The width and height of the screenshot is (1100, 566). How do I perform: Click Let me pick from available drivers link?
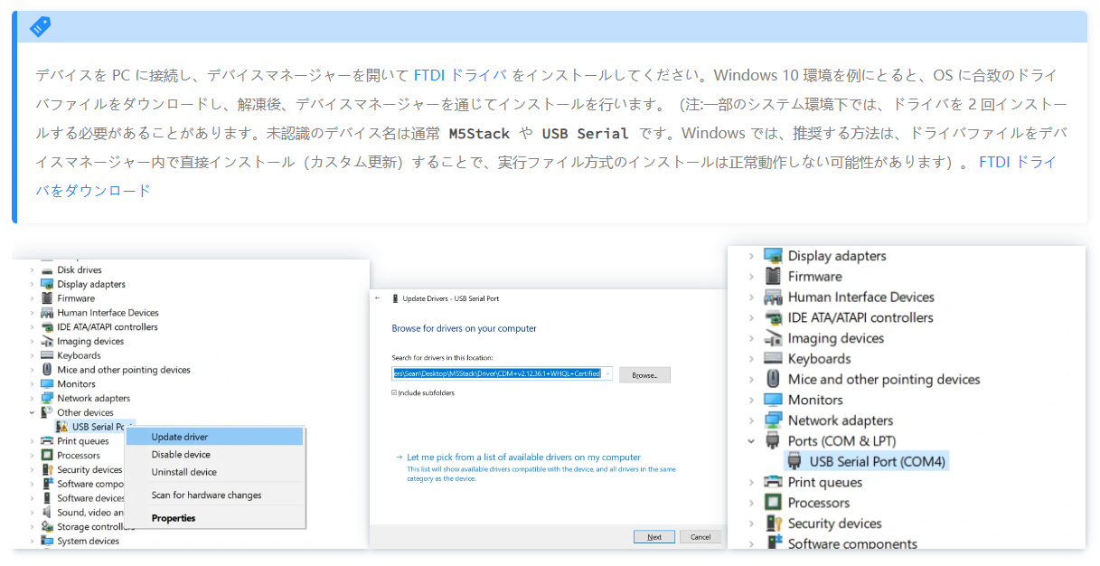524,458
